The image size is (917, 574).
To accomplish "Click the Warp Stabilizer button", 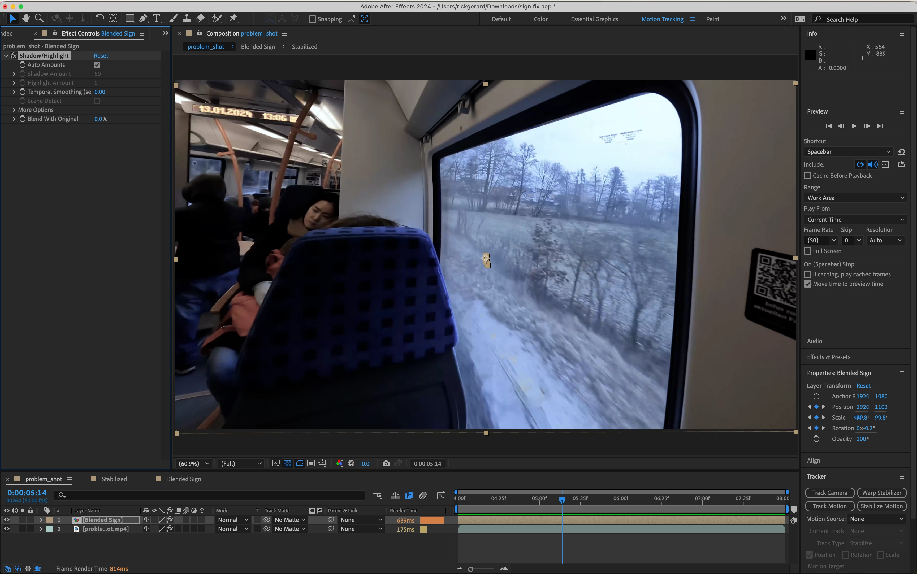I will click(x=881, y=493).
